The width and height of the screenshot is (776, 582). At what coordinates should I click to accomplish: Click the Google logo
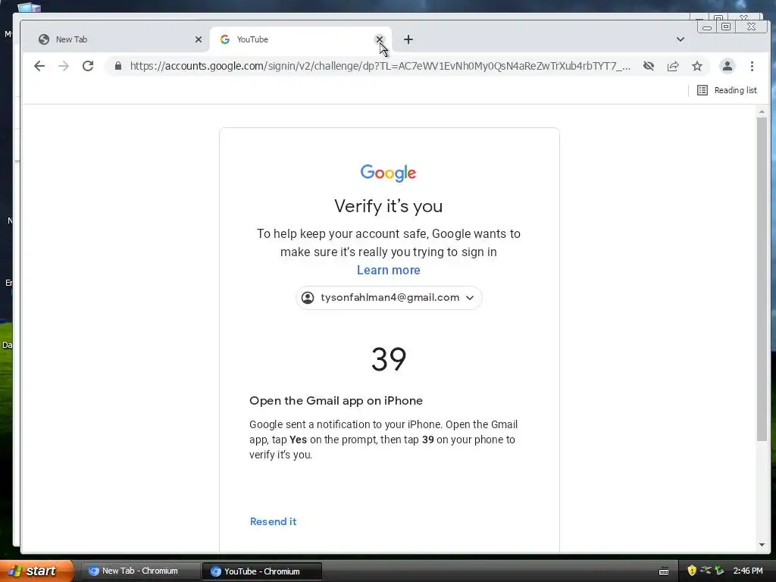coord(389,173)
